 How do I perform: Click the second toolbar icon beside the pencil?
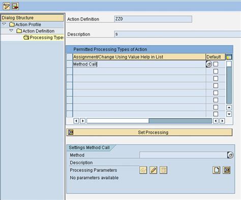[x=15, y=6]
